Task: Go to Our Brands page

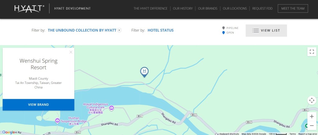Action: [208, 9]
